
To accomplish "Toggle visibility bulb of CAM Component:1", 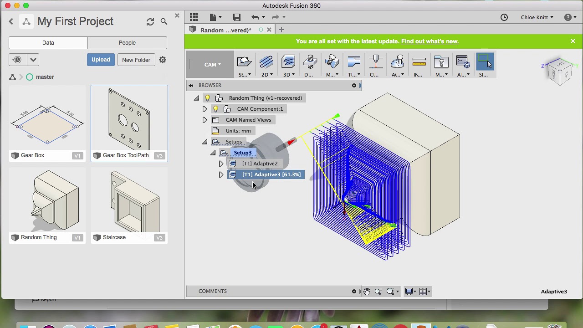I will coord(216,109).
